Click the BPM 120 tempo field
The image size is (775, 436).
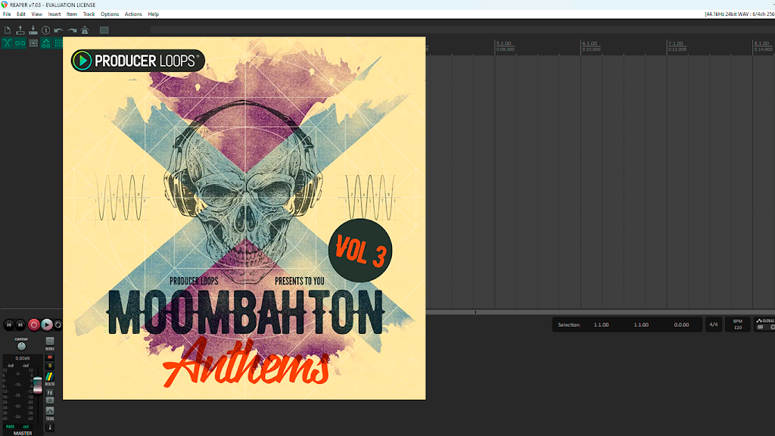(738, 325)
